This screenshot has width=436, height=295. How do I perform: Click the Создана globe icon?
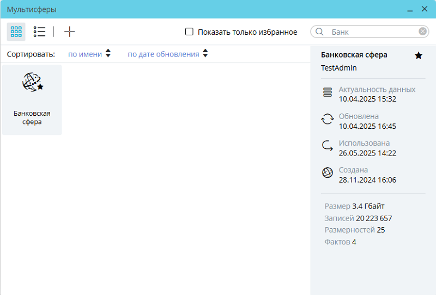pyautogui.click(x=328, y=173)
